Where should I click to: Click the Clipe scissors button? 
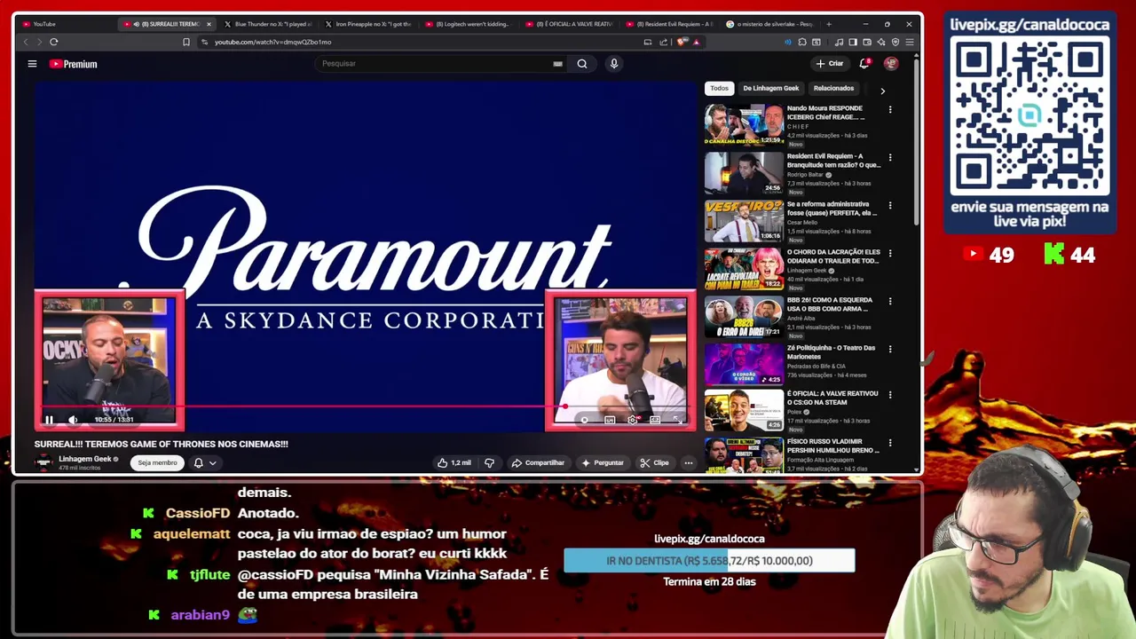pyautogui.click(x=655, y=462)
